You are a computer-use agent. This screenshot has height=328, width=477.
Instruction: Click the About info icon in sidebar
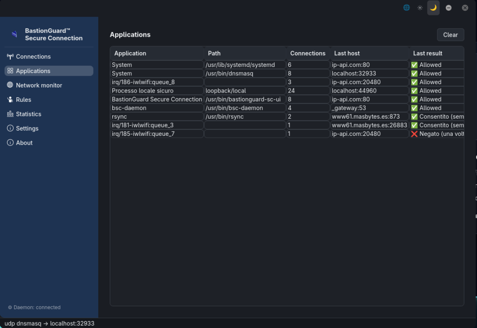pos(10,142)
